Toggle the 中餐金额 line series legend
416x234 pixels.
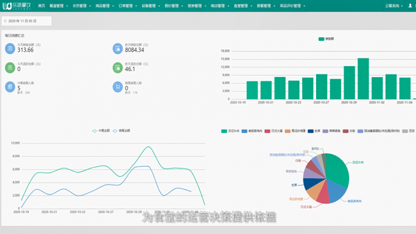tap(101, 131)
